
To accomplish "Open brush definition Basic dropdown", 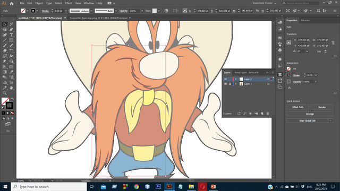I will 116,11.
